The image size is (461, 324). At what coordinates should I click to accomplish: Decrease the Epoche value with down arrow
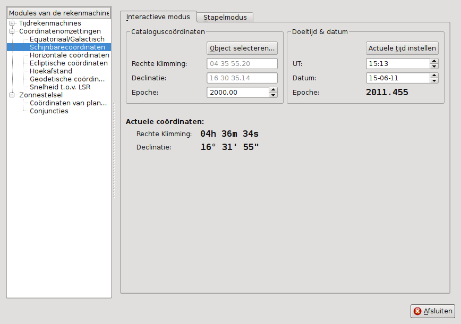coord(273,95)
